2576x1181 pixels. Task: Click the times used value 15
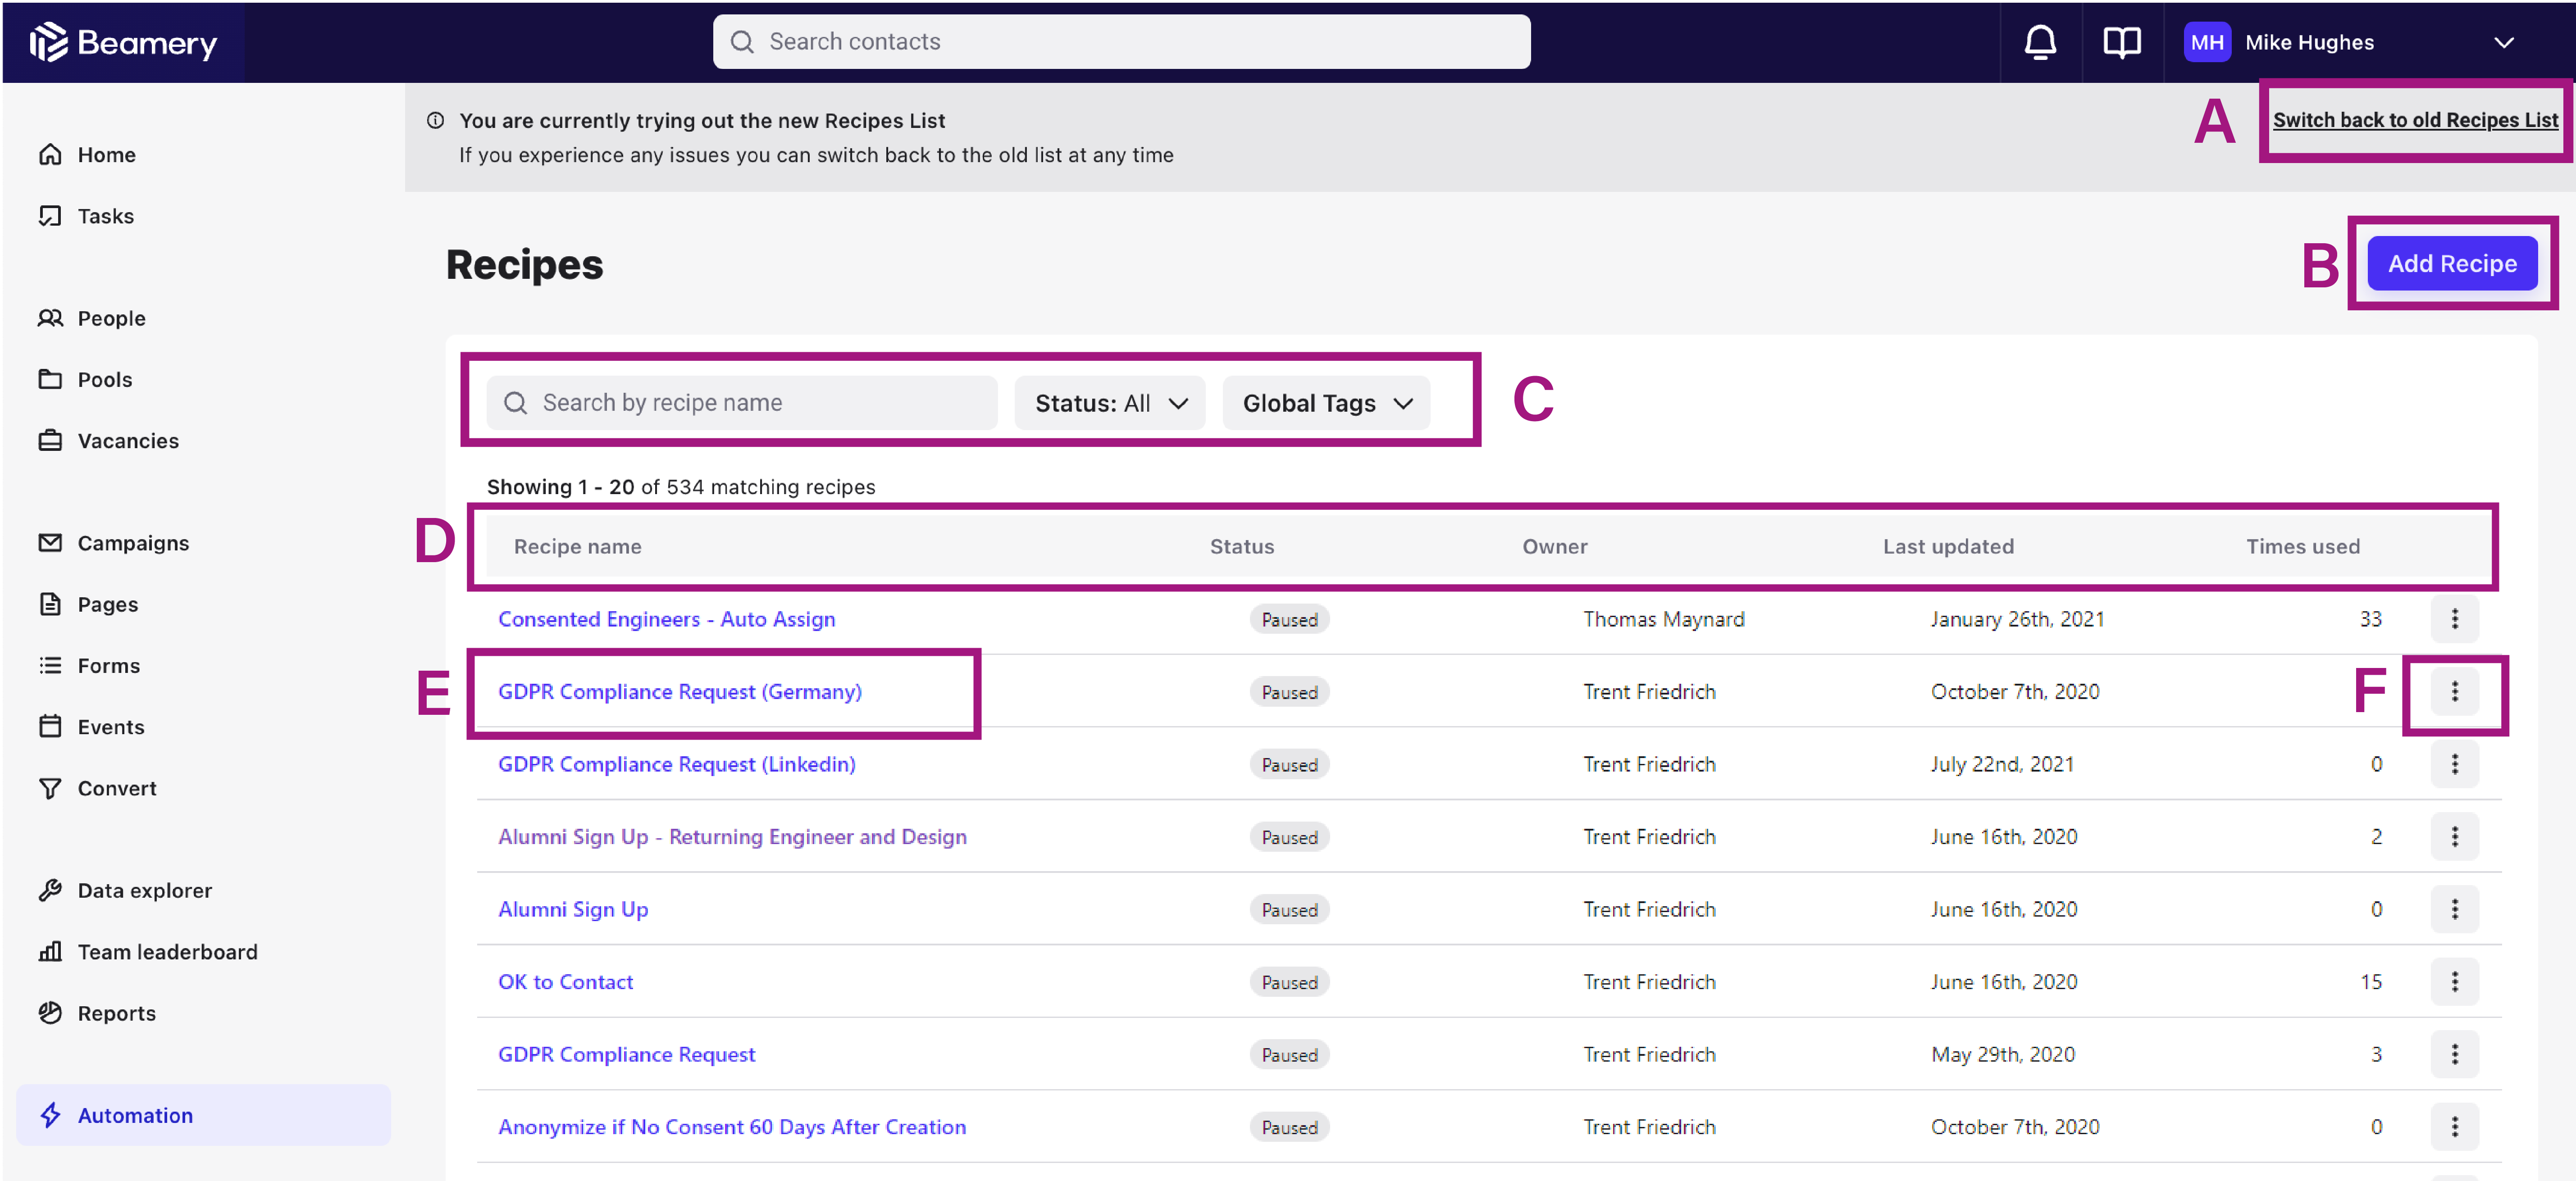coord(2370,981)
